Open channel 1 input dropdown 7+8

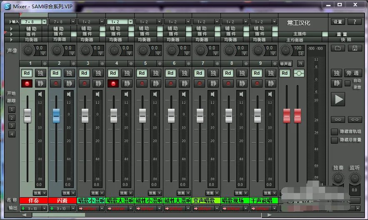pyautogui.click(x=44, y=22)
